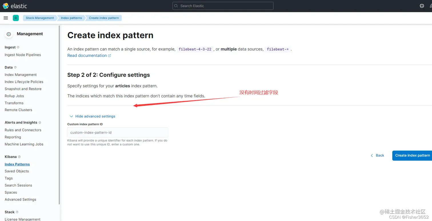Open the green D space avatar

point(16,18)
